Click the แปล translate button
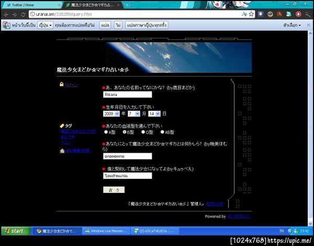Image resolution: width=314 pixels, height=246 pixels. coord(105,25)
